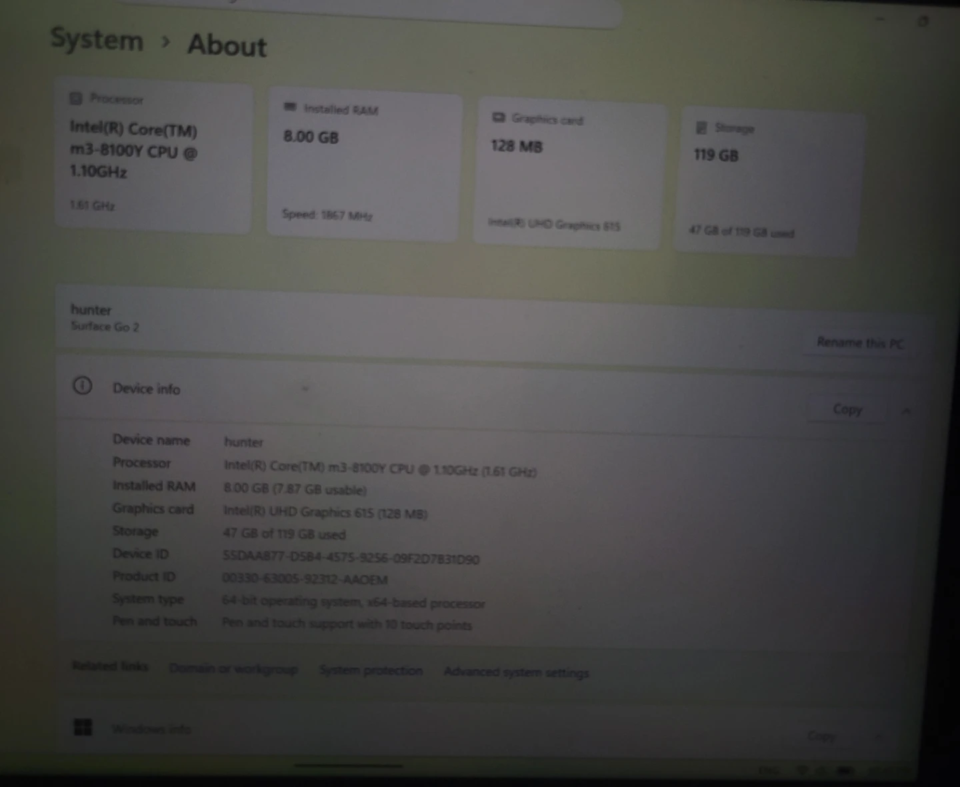
Task: Select the Device ID value
Action: coord(351,558)
